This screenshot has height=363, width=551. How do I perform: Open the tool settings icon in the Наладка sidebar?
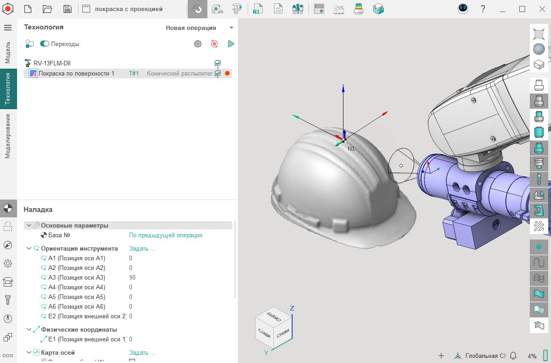(8, 300)
